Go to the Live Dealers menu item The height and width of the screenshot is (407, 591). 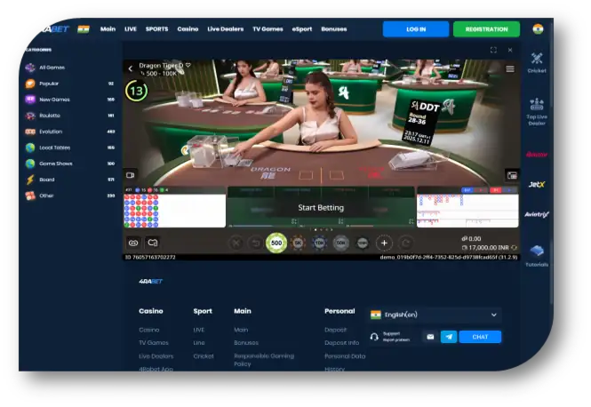[225, 28]
